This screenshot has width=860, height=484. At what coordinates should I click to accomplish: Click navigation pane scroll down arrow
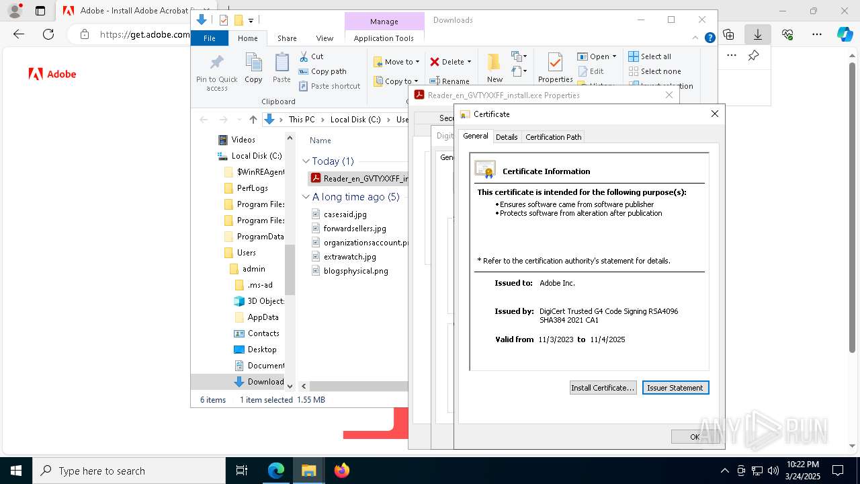(x=290, y=386)
